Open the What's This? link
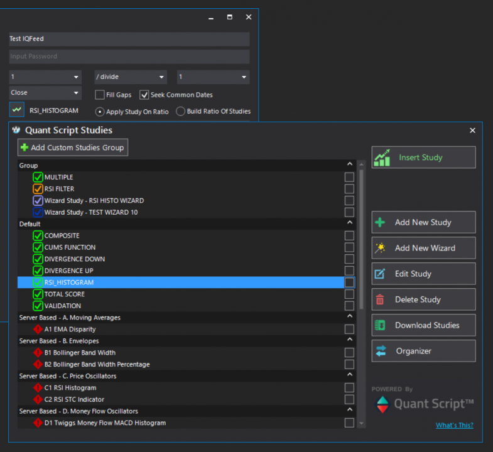This screenshot has width=493, height=452. tap(454, 425)
